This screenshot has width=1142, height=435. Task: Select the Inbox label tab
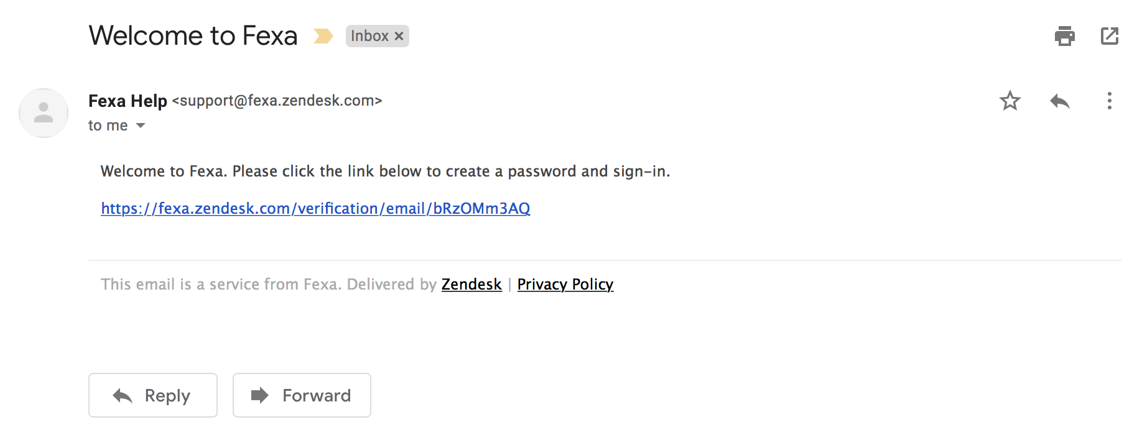(x=372, y=36)
